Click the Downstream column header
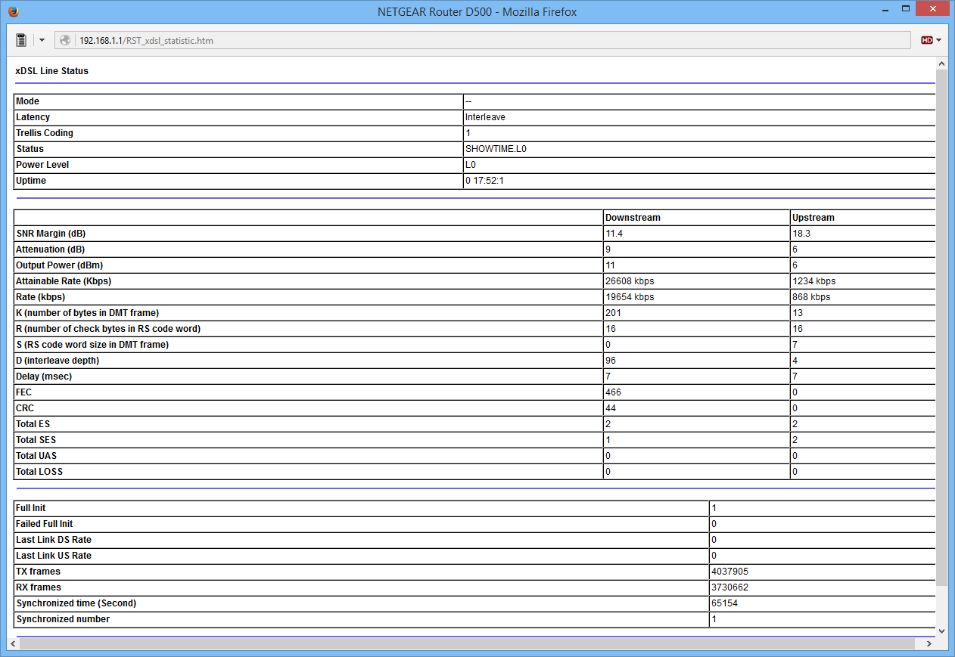 coord(633,218)
